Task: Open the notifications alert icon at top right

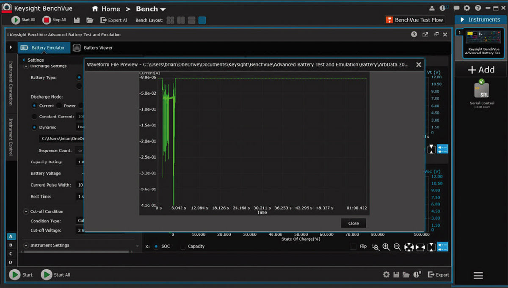Action: 443,8
